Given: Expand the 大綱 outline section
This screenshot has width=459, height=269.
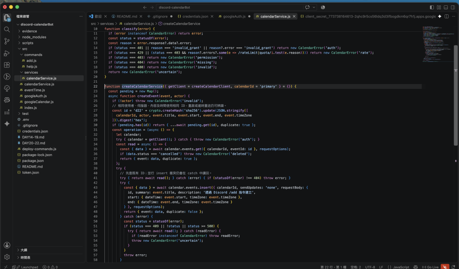Looking at the screenshot, I should [x=49, y=250].
